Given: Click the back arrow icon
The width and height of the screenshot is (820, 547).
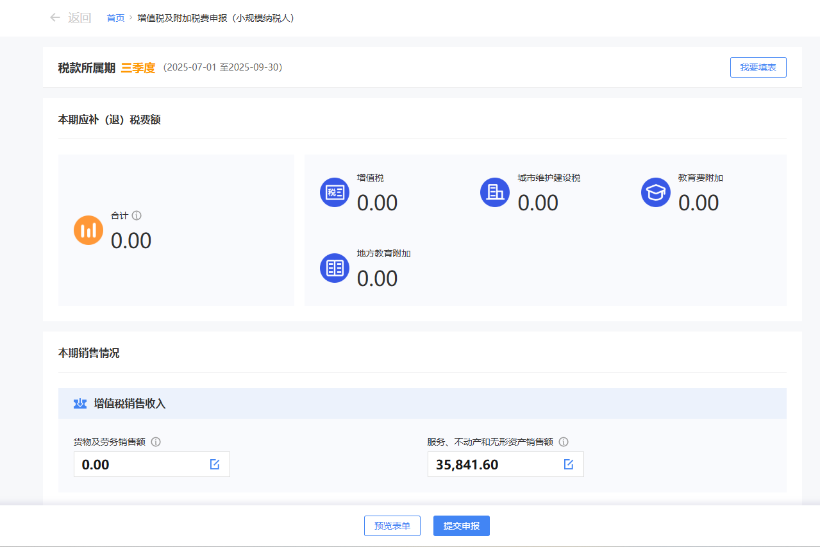Looking at the screenshot, I should (55, 18).
